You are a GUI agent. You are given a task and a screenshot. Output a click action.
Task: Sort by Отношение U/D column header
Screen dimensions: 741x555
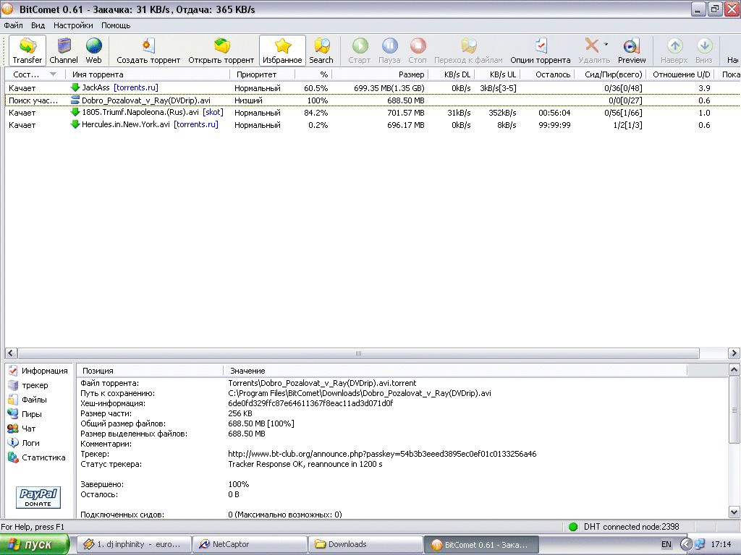tap(681, 74)
